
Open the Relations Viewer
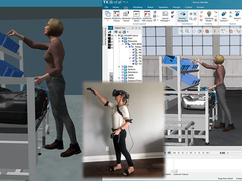(x=116, y=16)
